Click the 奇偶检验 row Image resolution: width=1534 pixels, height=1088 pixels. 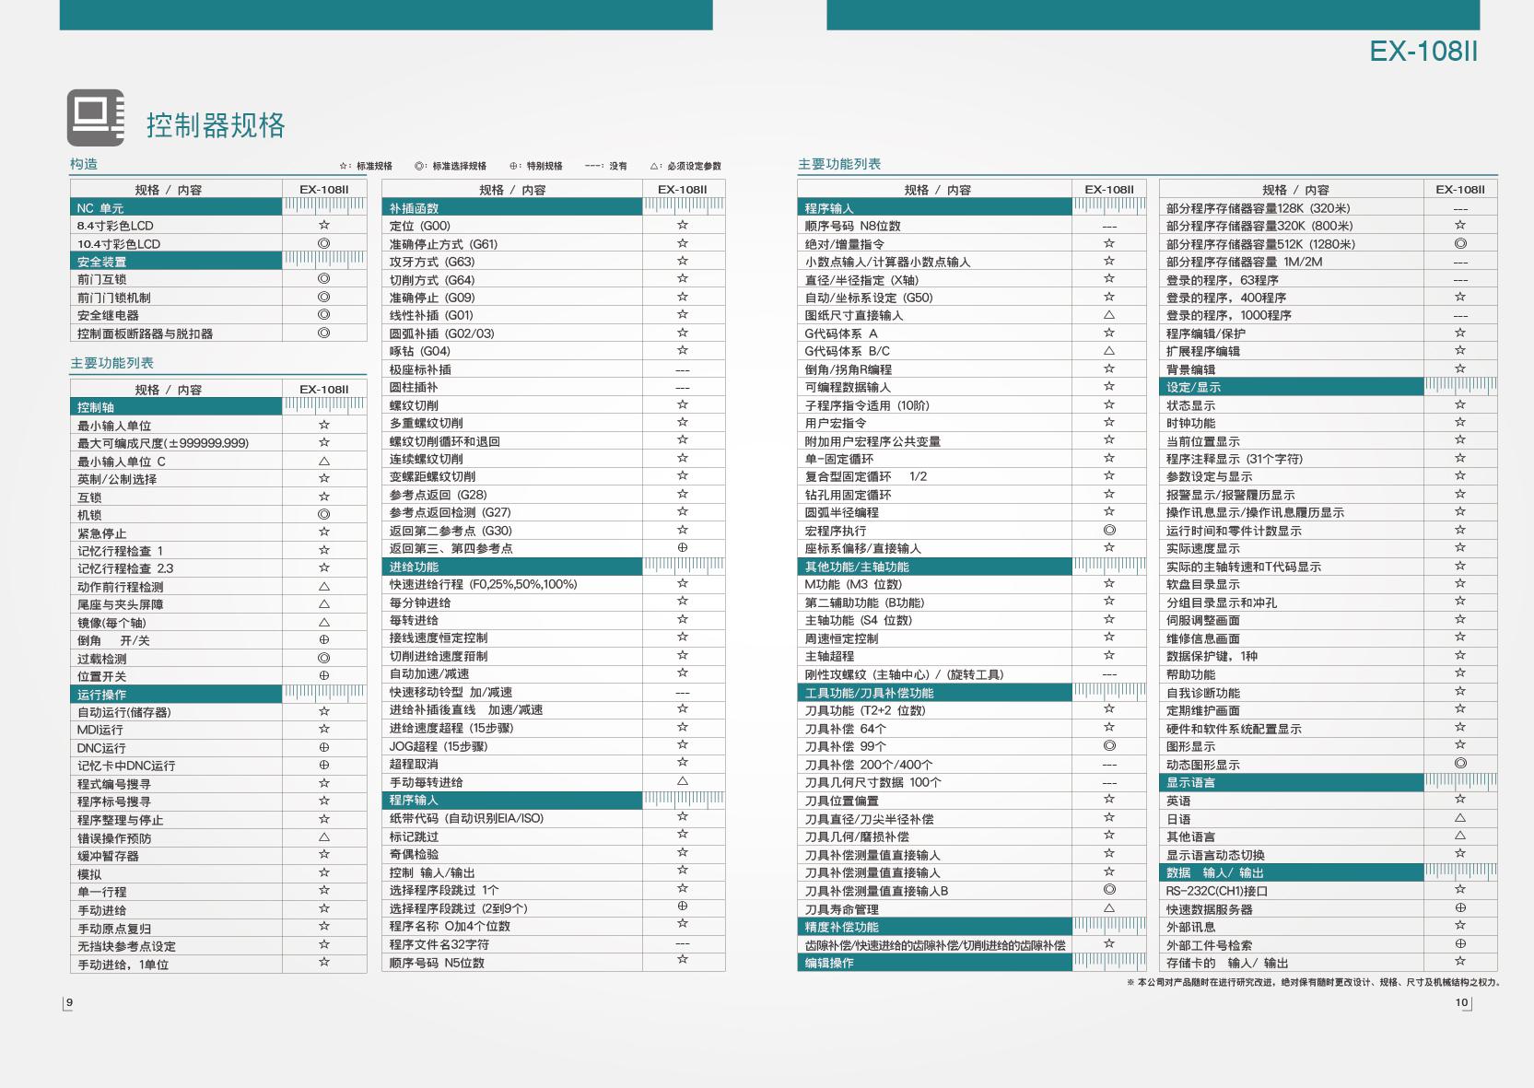pos(554,854)
